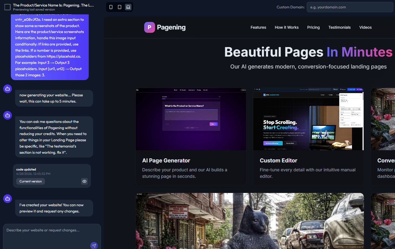
Task: Click the 'Custom Editor' card heading
Action: click(x=278, y=160)
